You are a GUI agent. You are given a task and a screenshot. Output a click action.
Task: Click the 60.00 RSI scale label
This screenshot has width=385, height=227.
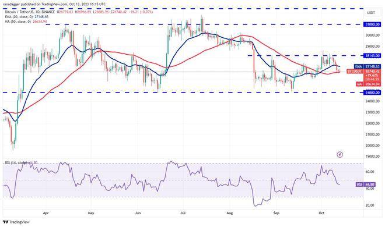370,172
